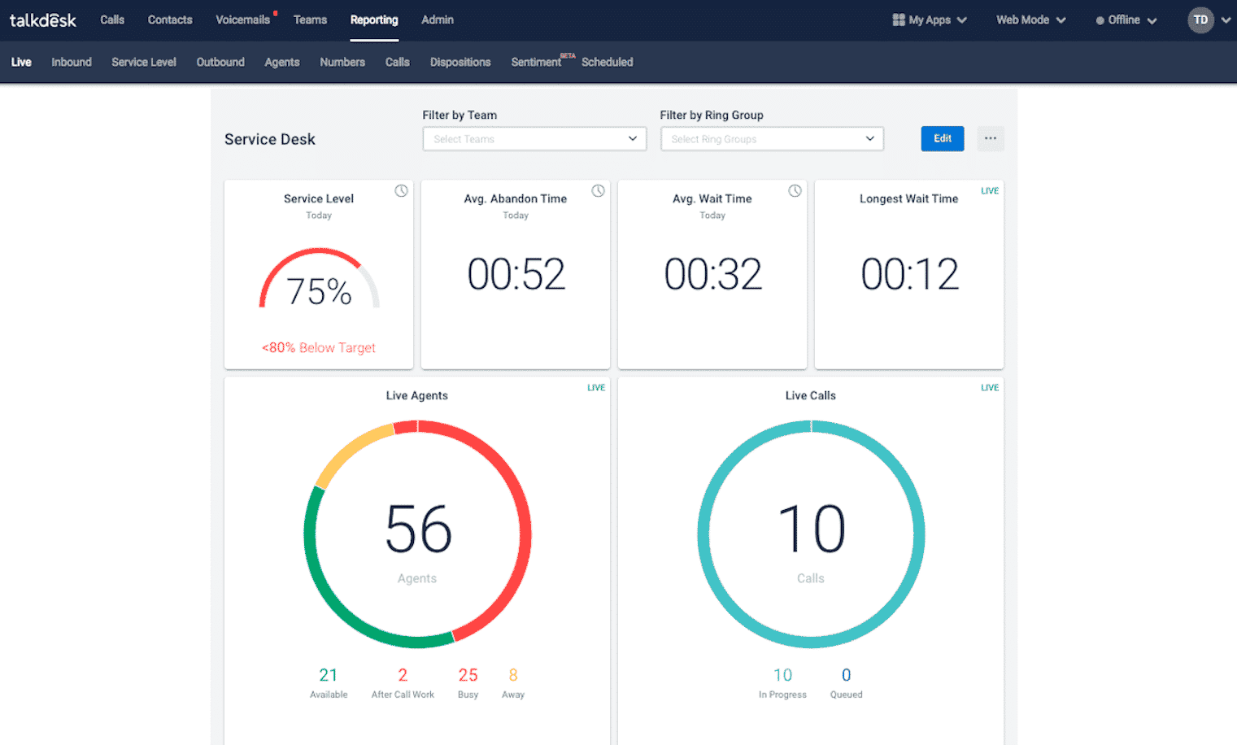Click the clock icon on Avg. Abandon Time card

598,190
